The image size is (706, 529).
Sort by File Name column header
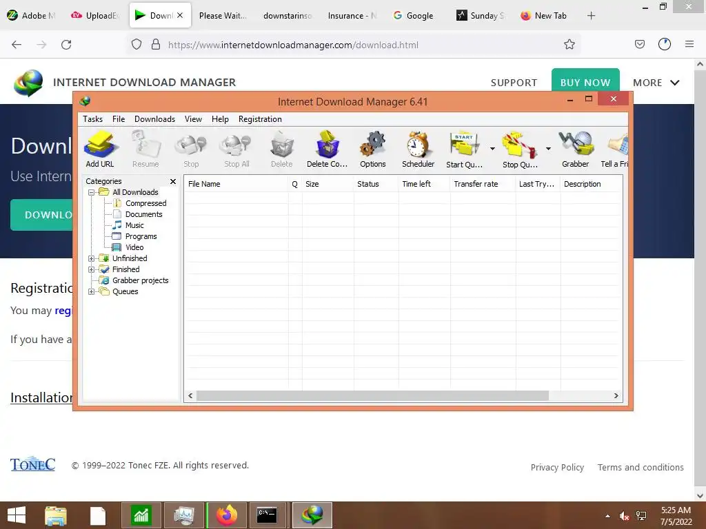pyautogui.click(x=236, y=184)
